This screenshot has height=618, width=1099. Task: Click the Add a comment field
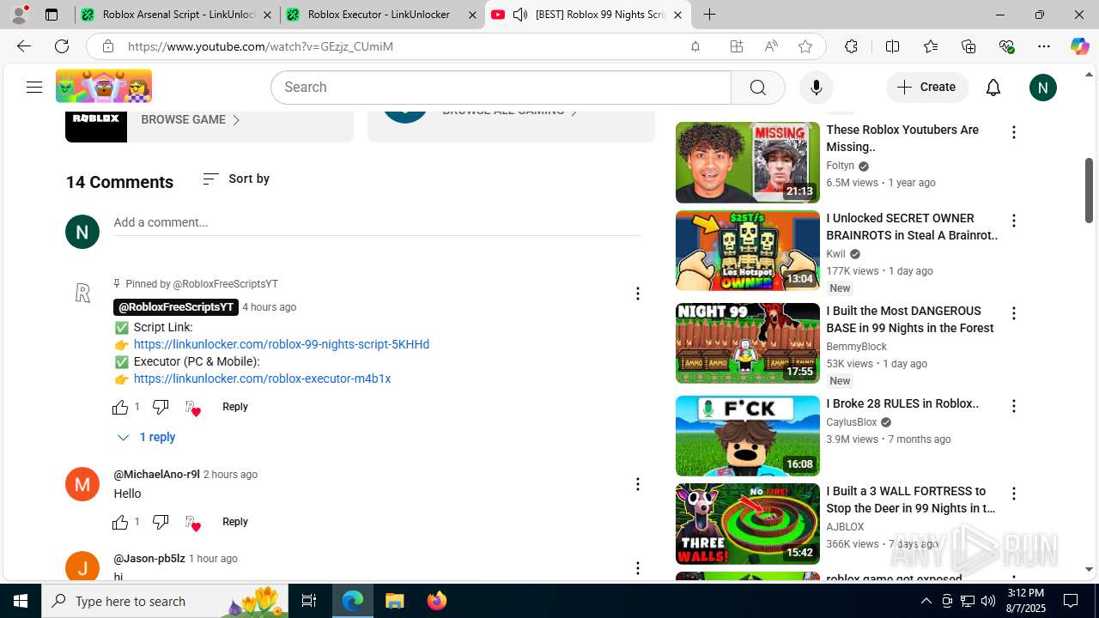click(x=377, y=222)
